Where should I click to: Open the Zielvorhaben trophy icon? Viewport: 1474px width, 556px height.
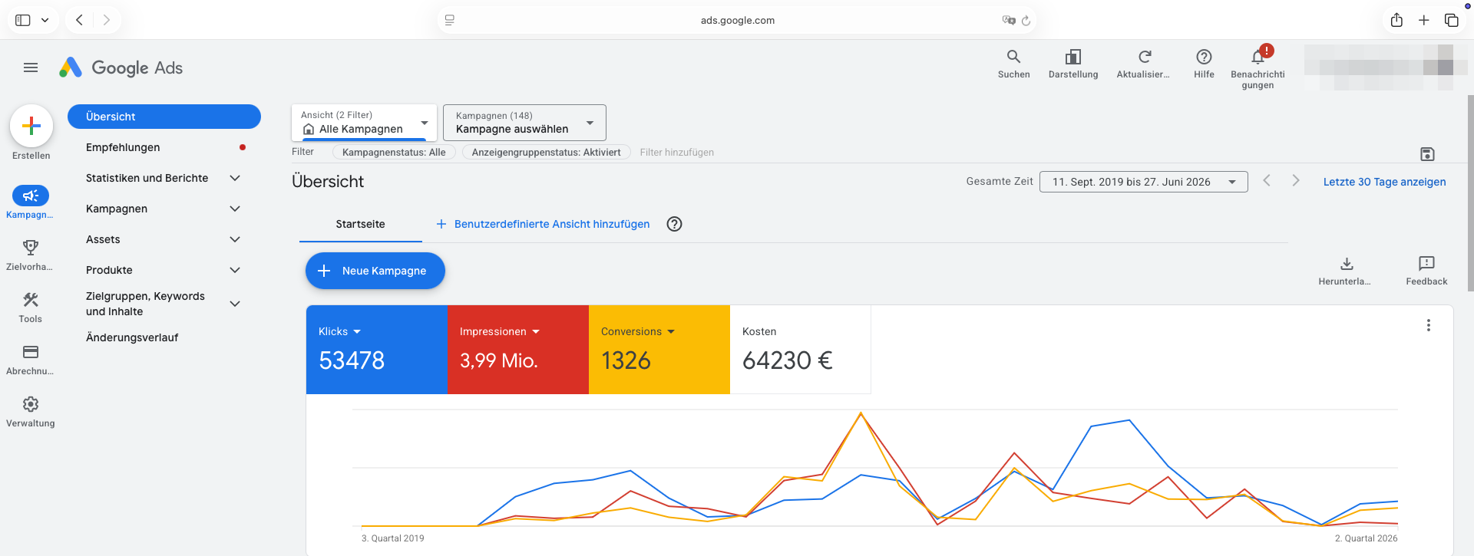[31, 248]
